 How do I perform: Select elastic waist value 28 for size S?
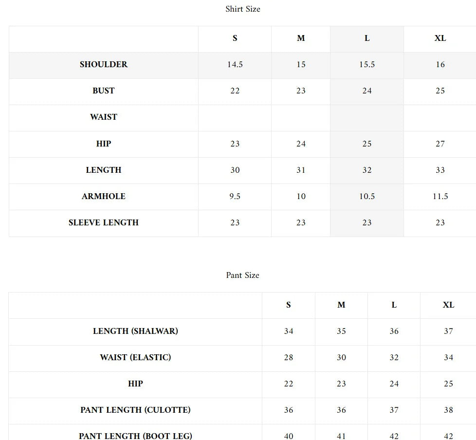pos(289,358)
